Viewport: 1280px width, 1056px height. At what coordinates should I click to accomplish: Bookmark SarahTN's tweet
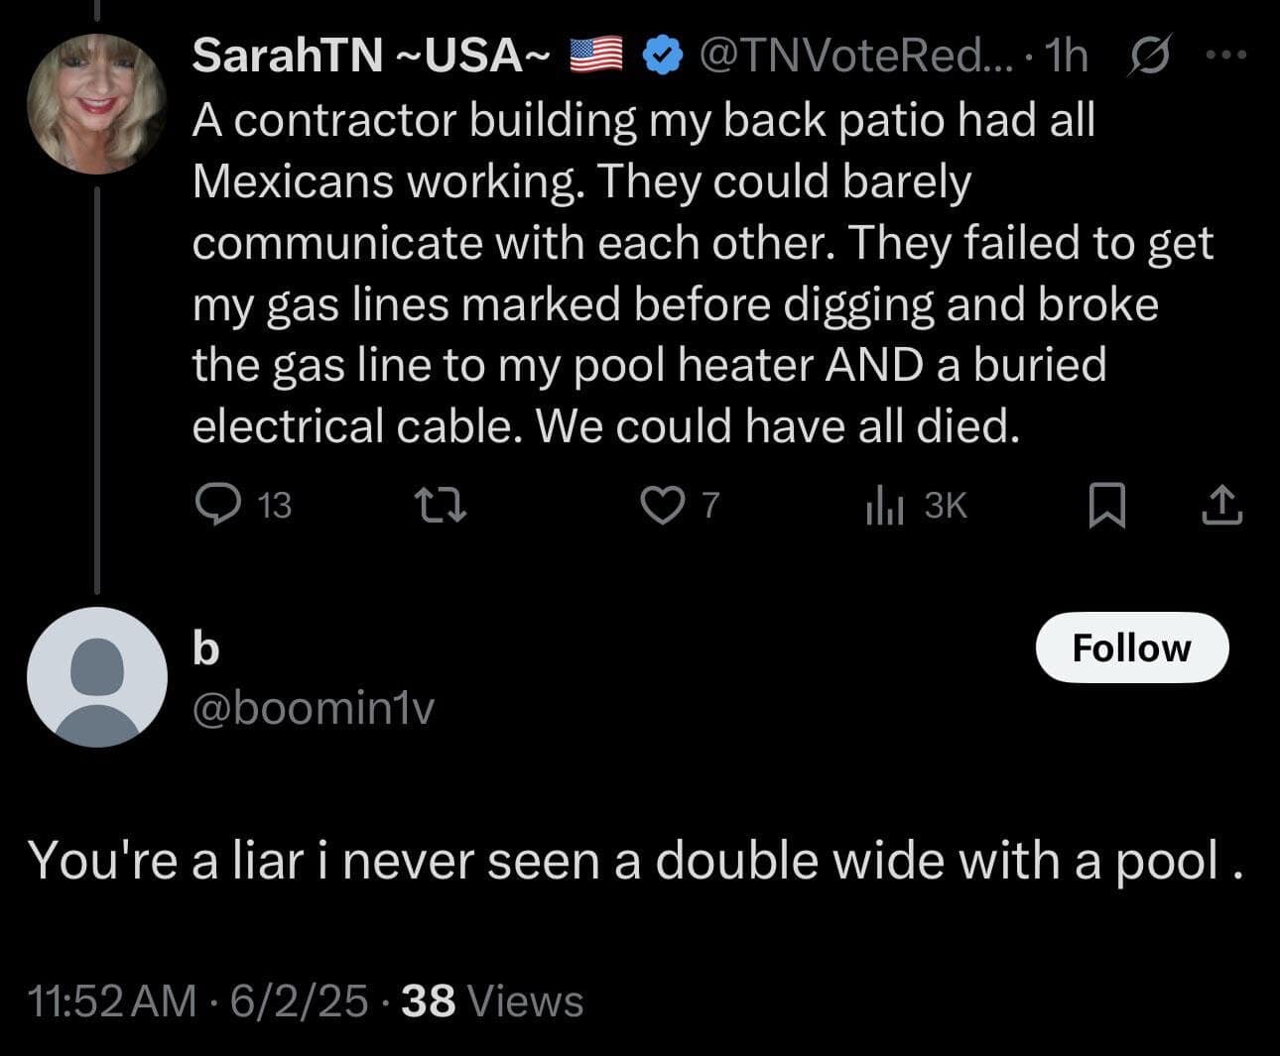pos(1106,507)
